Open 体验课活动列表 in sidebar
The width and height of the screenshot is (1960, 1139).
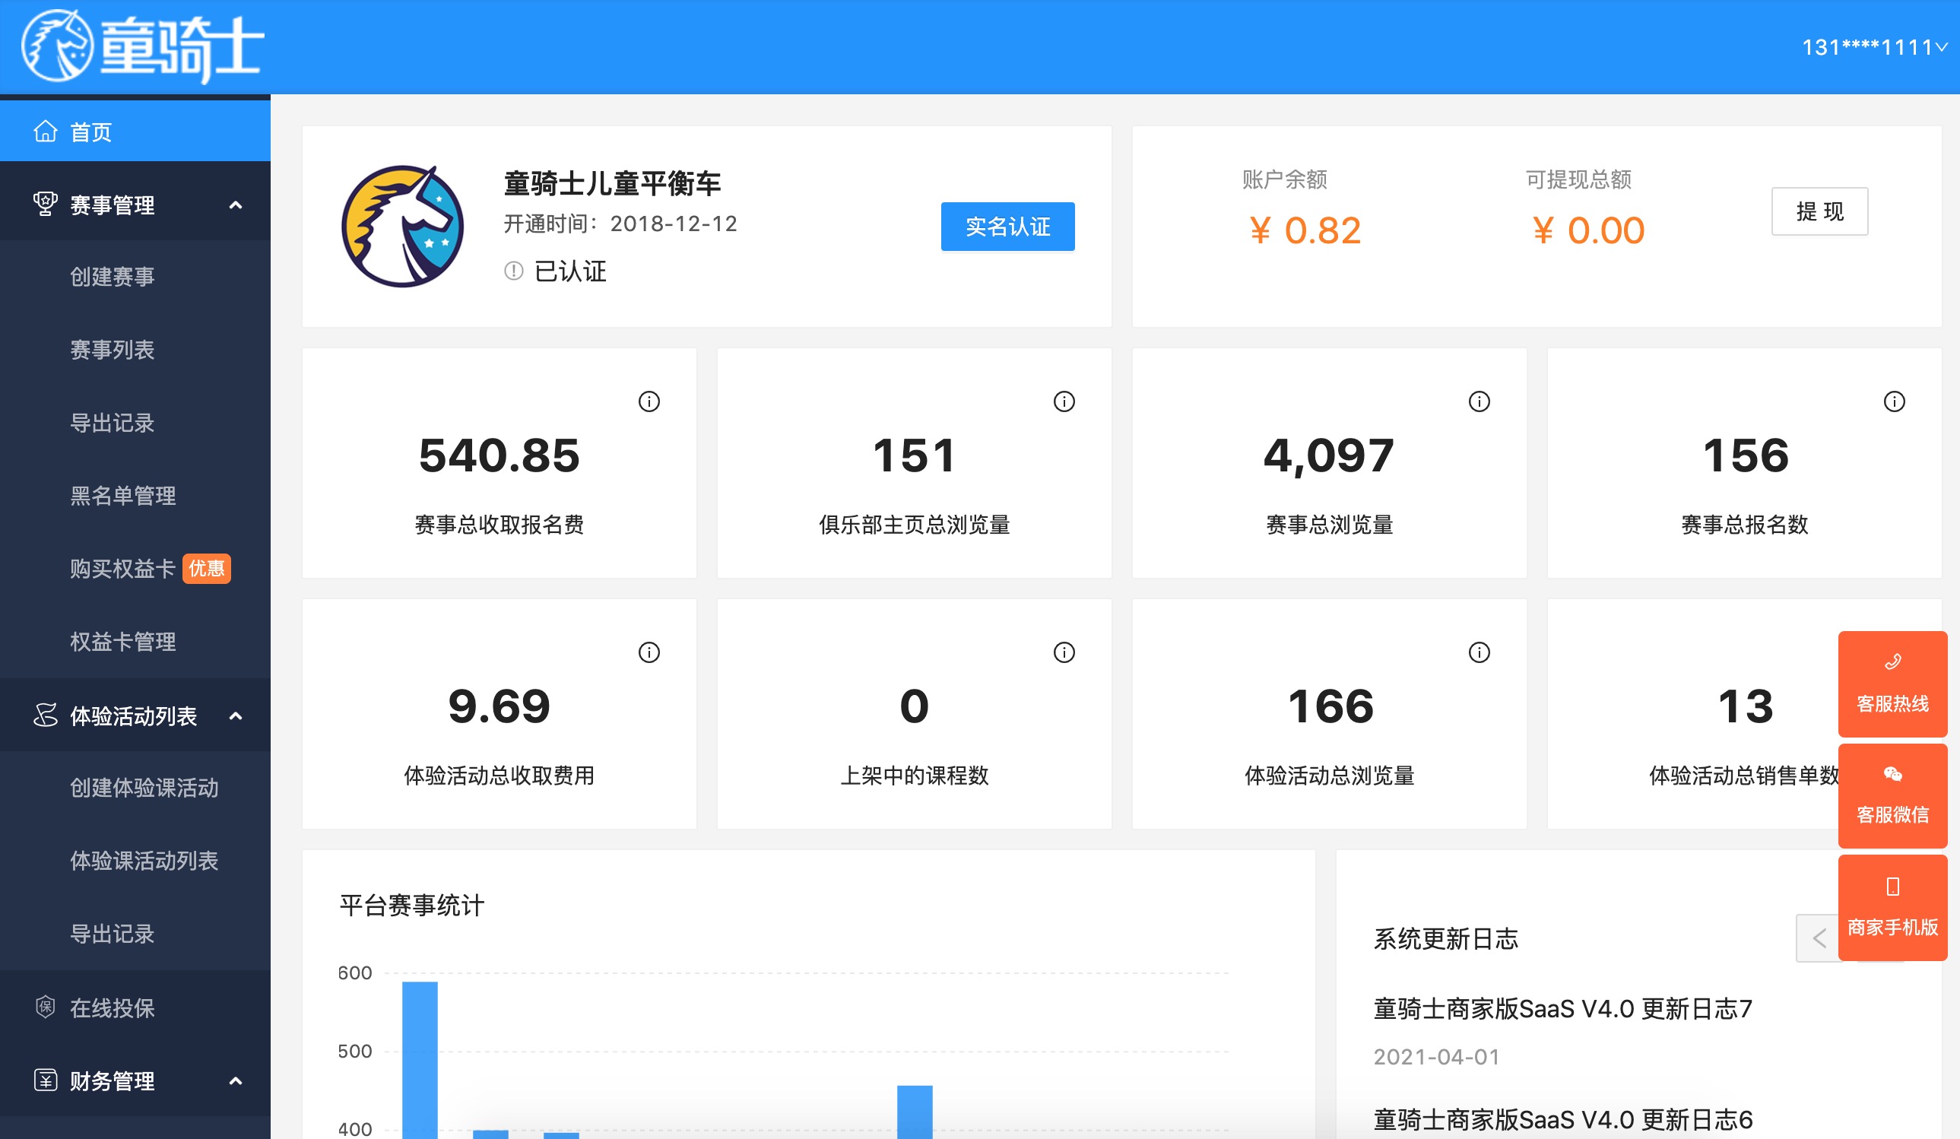pos(144,861)
